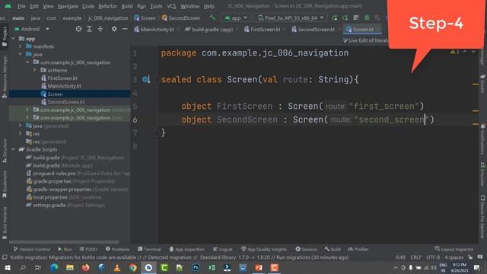The height and width of the screenshot is (274, 487).
Task: Open the Terminal tool window
Action: (149, 250)
